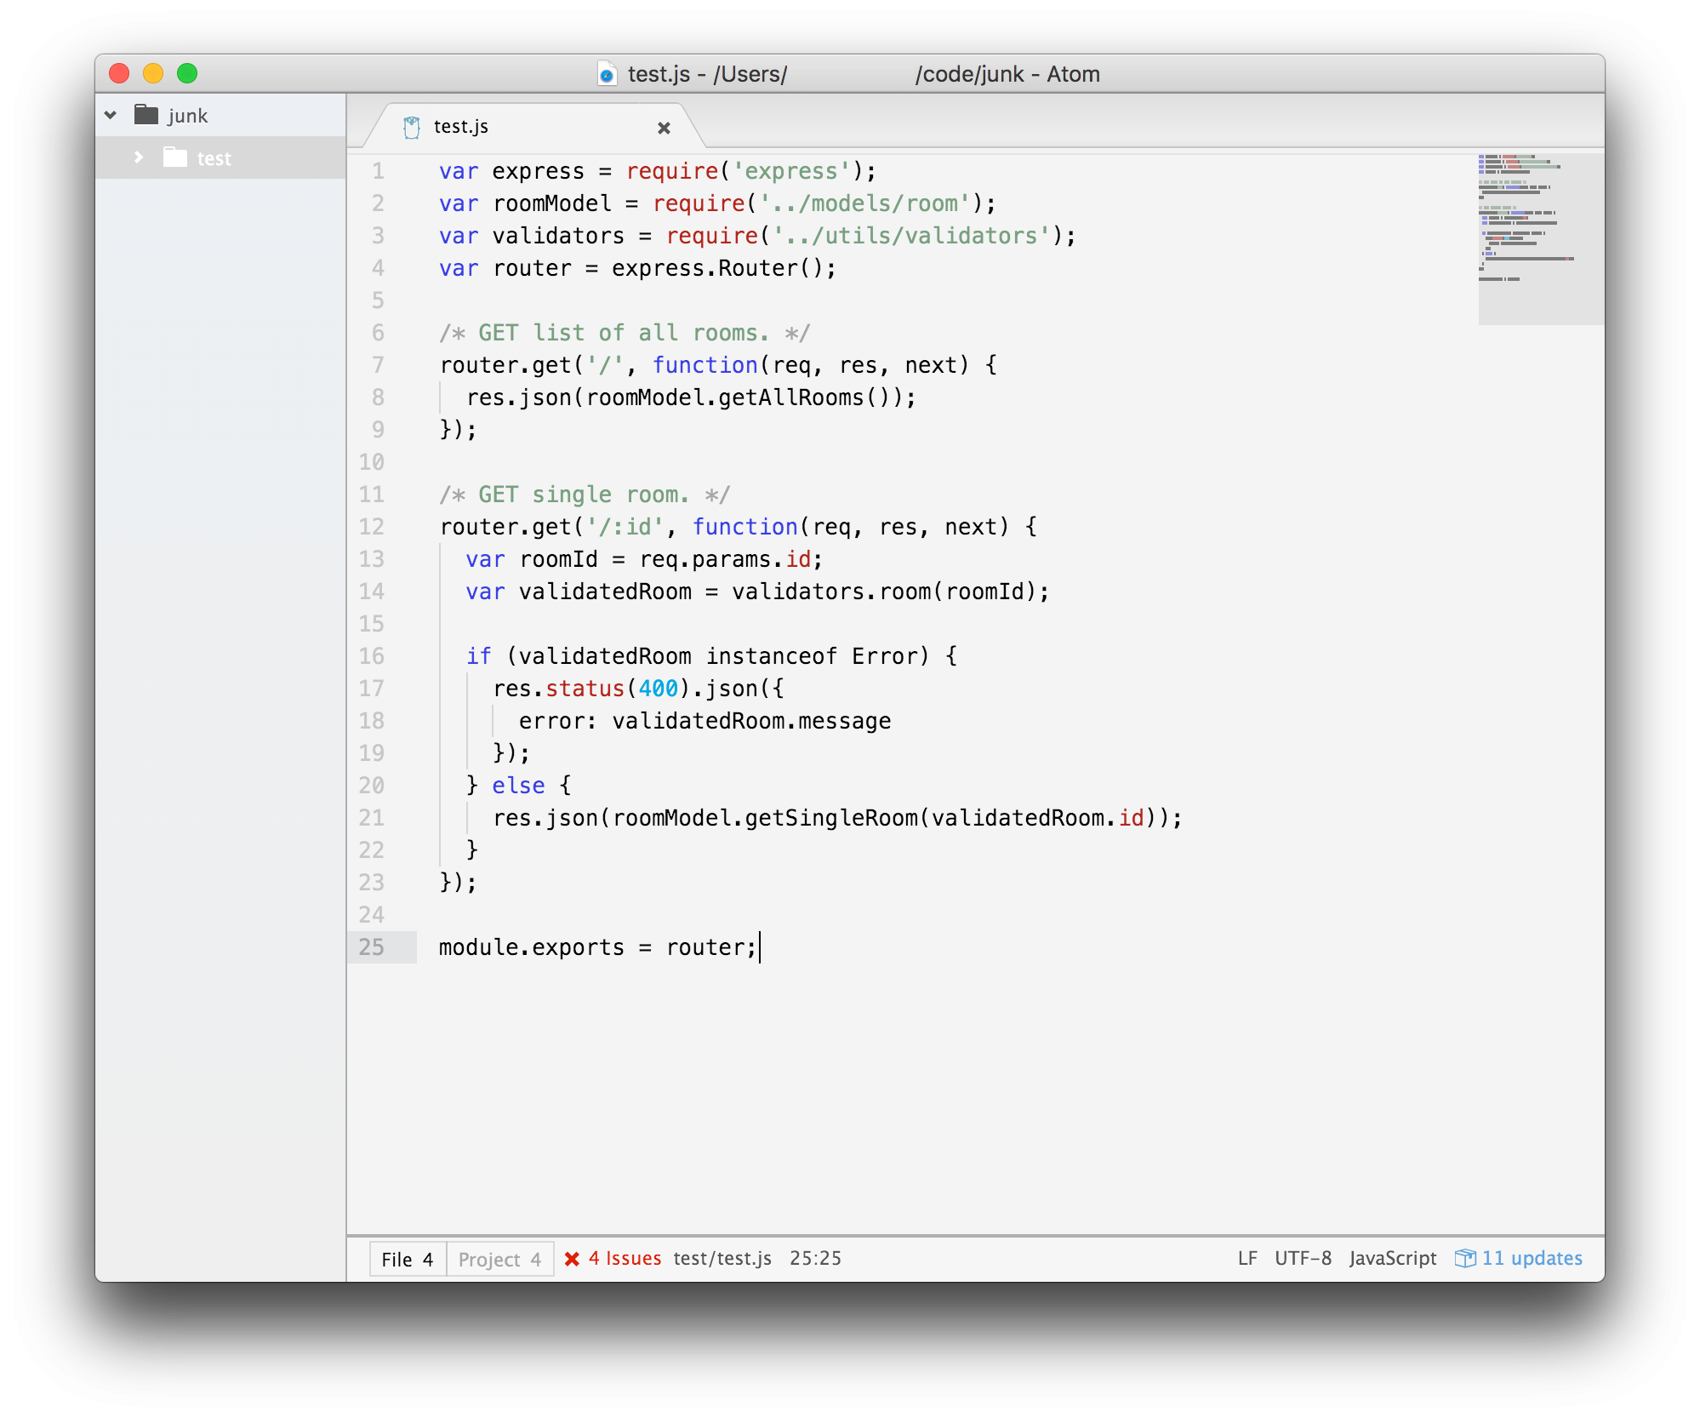Open the 11 updates link
1700x1418 pixels.
click(1532, 1258)
